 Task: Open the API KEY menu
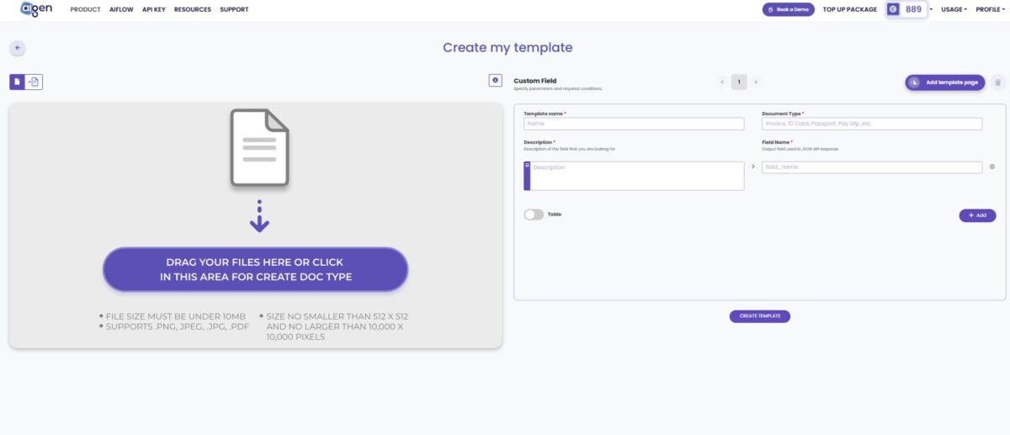point(154,9)
